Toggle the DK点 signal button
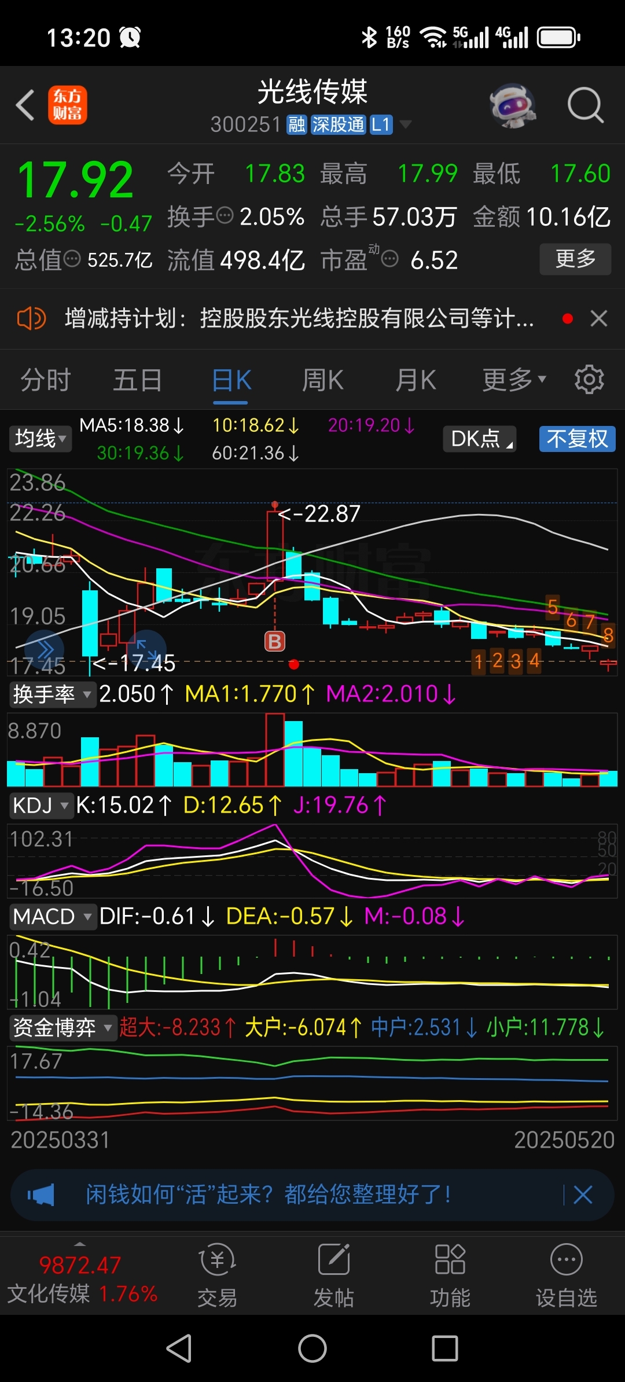 480,438
